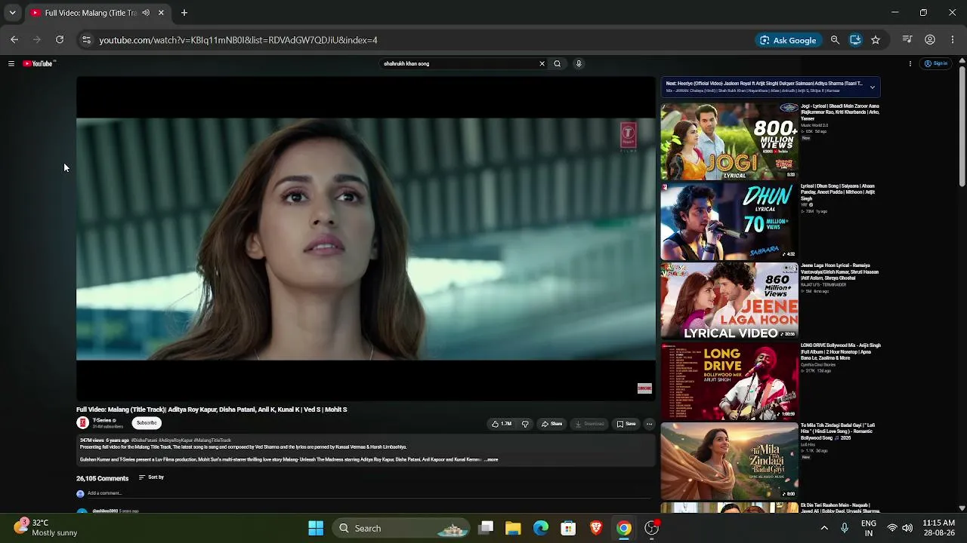Open T-Series channel avatar

(x=82, y=423)
